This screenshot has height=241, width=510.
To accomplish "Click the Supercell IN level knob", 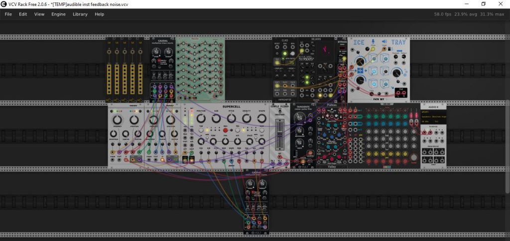I will click(201, 142).
